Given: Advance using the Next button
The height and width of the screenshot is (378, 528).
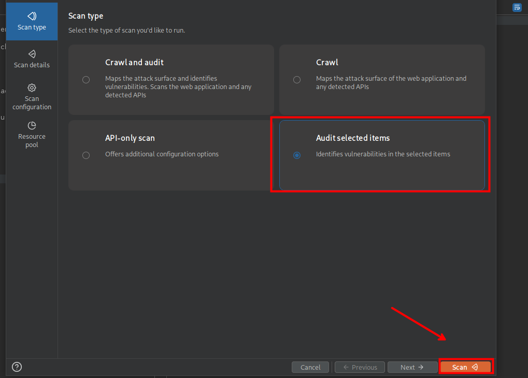Looking at the screenshot, I should pos(412,367).
